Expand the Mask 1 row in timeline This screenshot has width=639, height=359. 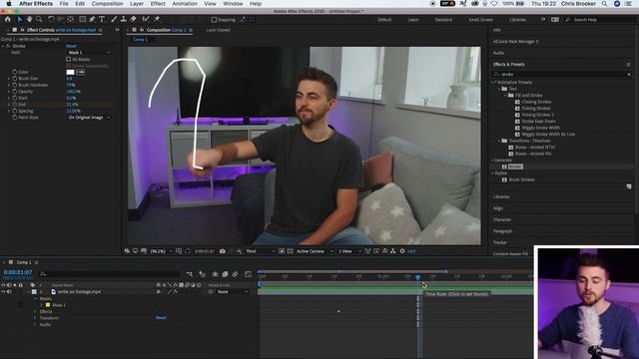[x=41, y=305]
